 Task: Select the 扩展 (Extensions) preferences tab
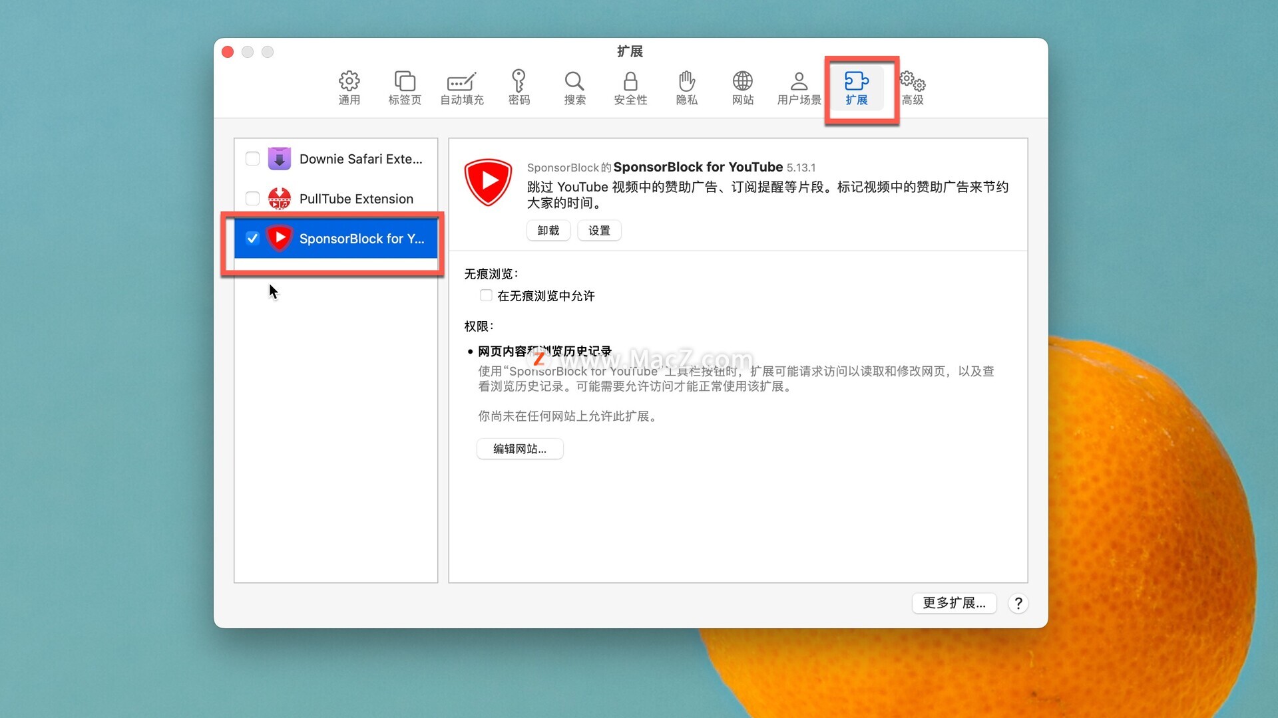[856, 88]
